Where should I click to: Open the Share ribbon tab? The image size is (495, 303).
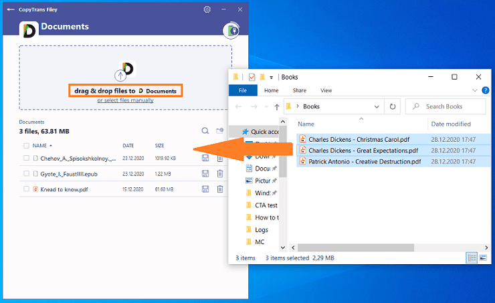299,90
